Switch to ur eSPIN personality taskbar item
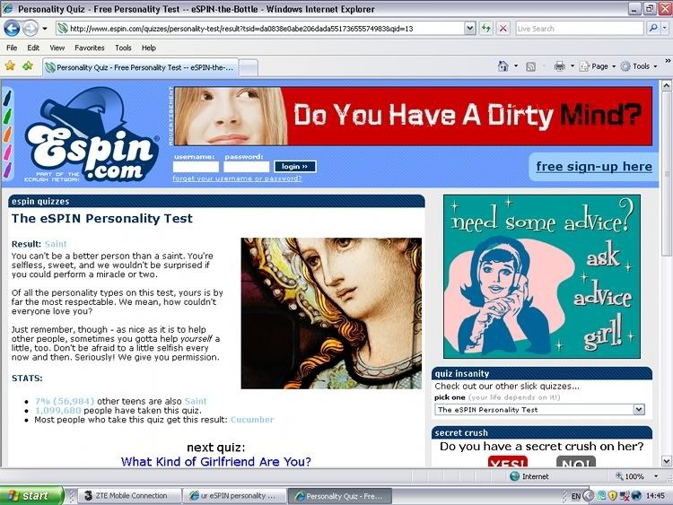This screenshot has height=505, width=673. point(234,495)
